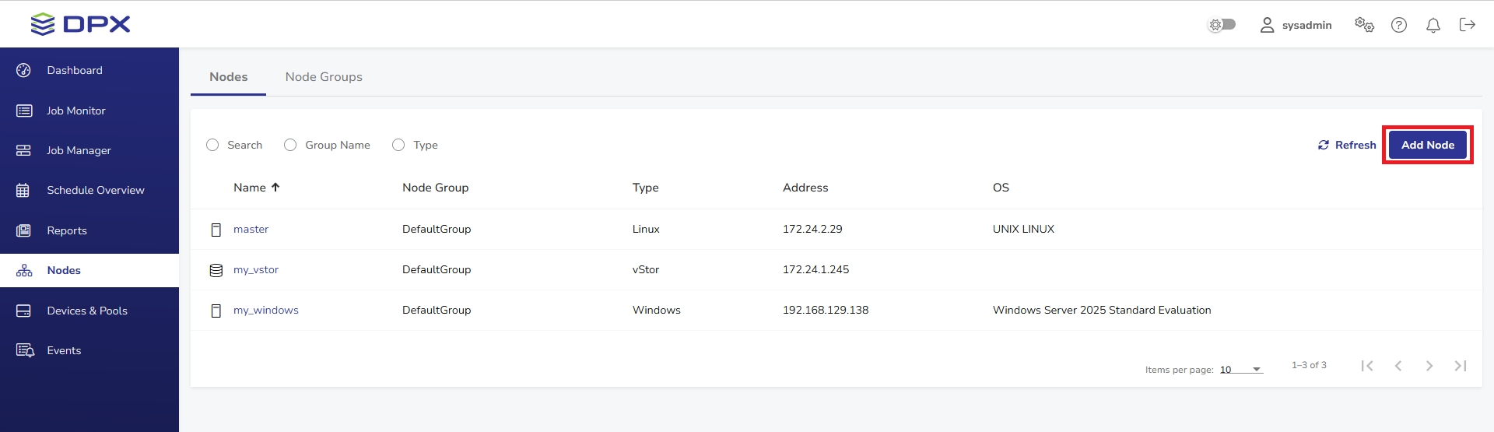Switch to the Node Groups tab
Image resolution: width=1494 pixels, height=432 pixels.
pos(324,77)
